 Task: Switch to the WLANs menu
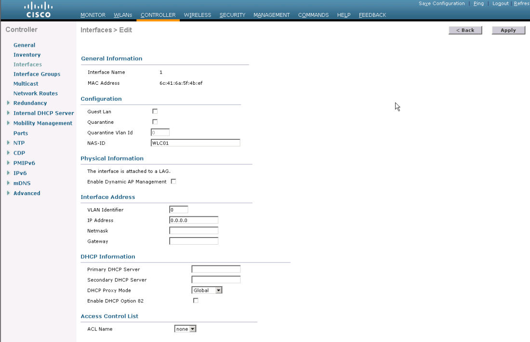(123, 15)
